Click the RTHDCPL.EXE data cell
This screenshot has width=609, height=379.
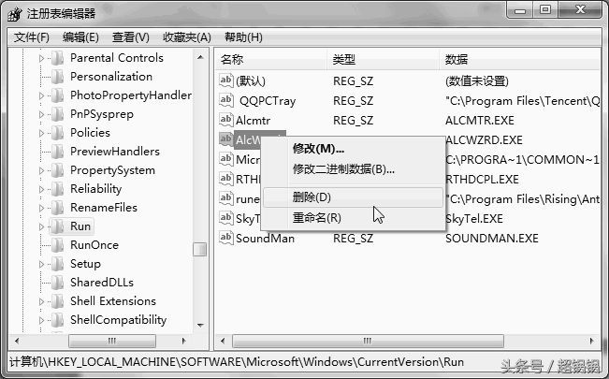tap(482, 180)
